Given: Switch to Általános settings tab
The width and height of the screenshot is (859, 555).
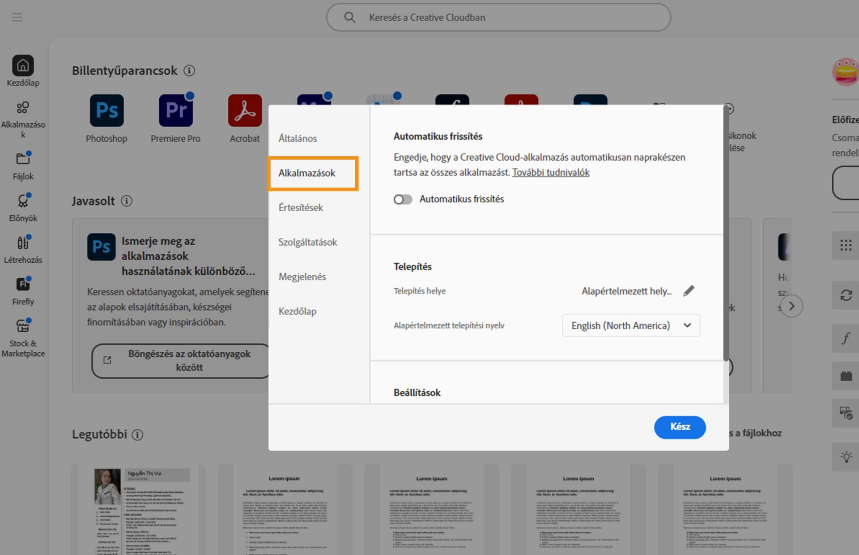Looking at the screenshot, I should coord(298,138).
